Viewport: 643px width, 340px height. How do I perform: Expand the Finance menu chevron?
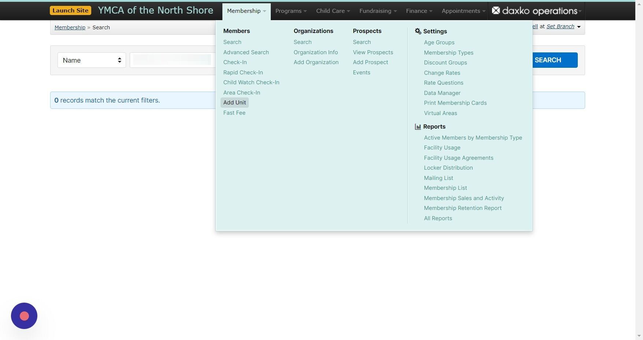coord(430,11)
